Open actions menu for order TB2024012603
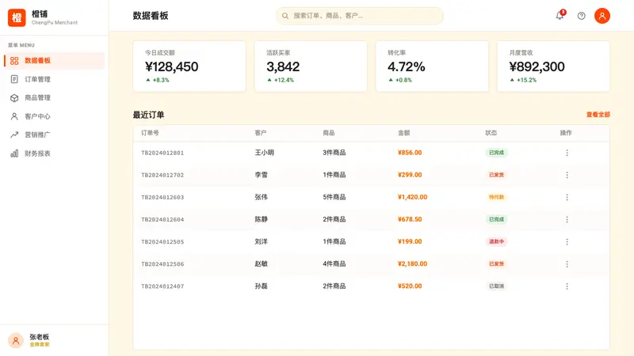634x356 pixels. click(x=567, y=197)
